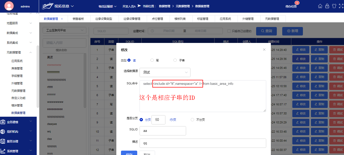Click 复制 in table row 2
This screenshot has height=155, width=344.
pos(319,59)
